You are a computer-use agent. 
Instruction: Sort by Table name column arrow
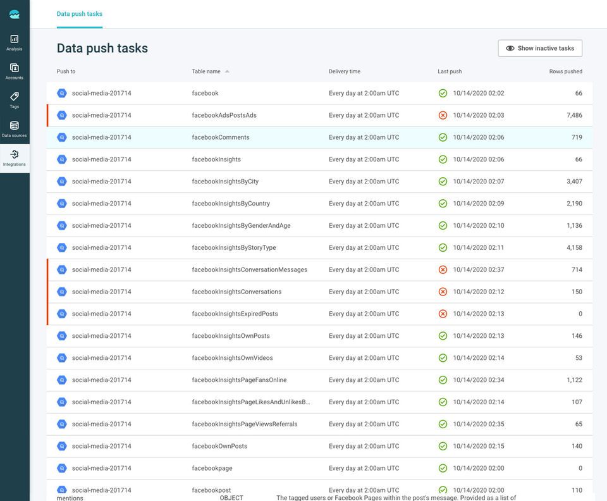point(227,71)
